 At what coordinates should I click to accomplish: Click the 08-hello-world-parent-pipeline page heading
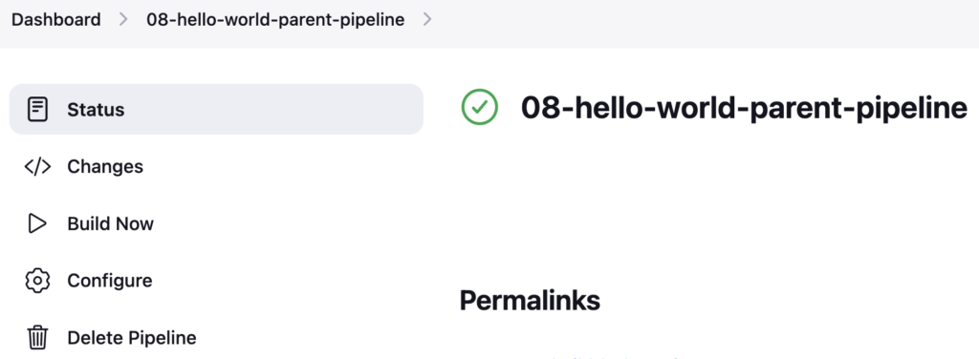(x=744, y=109)
